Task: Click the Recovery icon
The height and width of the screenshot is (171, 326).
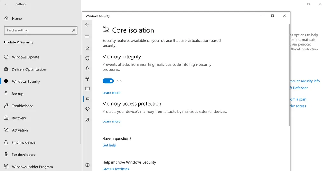Action: [6, 118]
